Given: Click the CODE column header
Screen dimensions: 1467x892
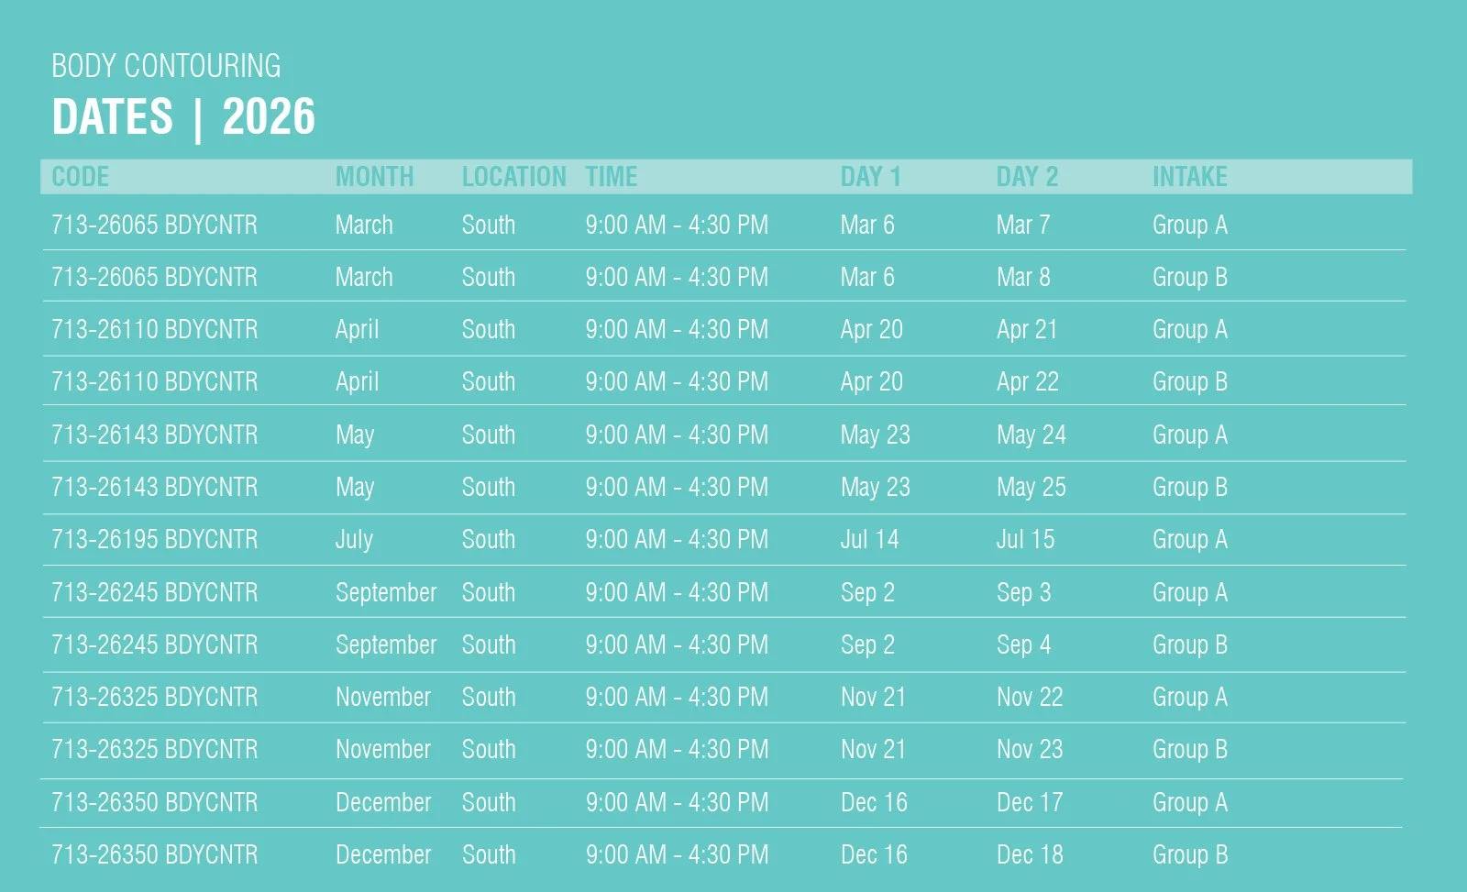Looking at the screenshot, I should 80,176.
